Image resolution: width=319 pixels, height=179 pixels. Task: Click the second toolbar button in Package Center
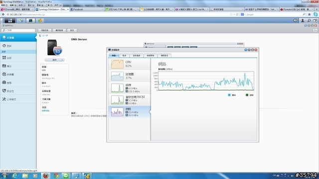(59, 30)
